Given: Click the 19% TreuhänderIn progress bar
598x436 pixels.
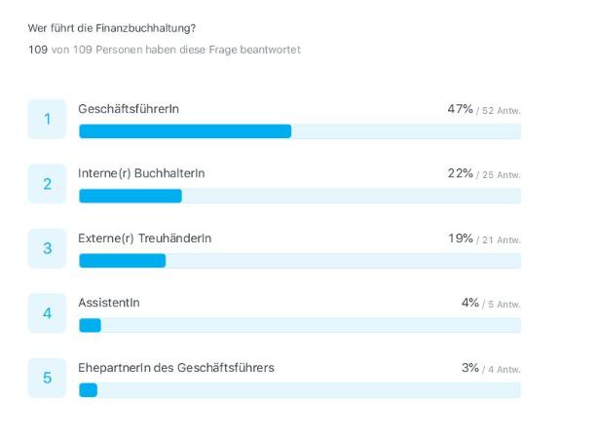Looking at the screenshot, I should (300, 261).
